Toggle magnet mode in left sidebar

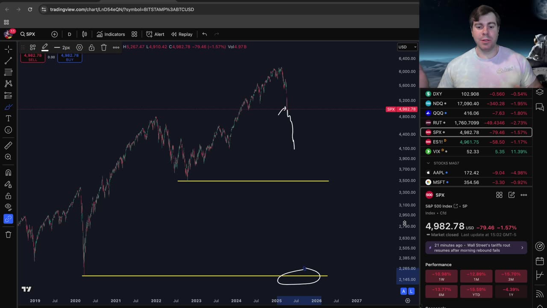(8, 173)
